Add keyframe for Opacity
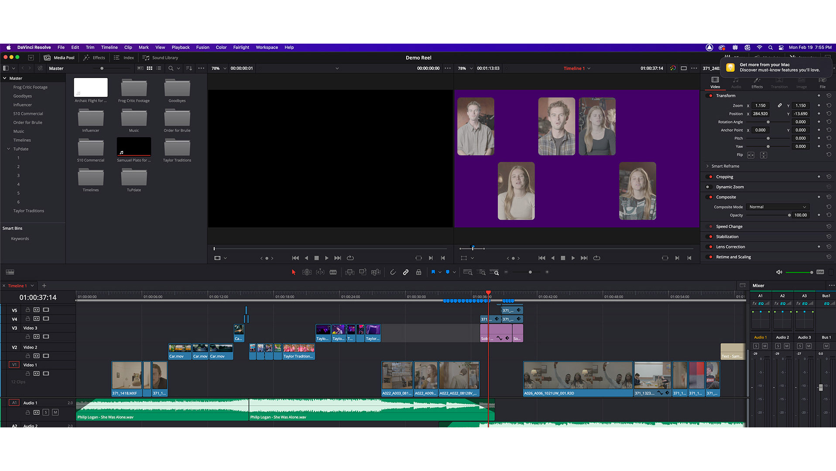836x471 pixels. point(819,215)
